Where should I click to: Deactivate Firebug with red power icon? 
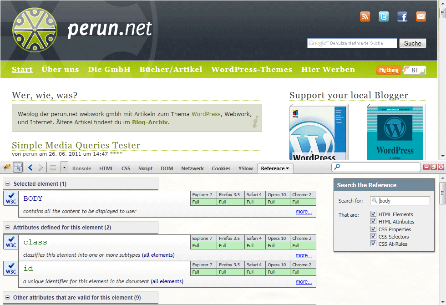tap(441, 168)
